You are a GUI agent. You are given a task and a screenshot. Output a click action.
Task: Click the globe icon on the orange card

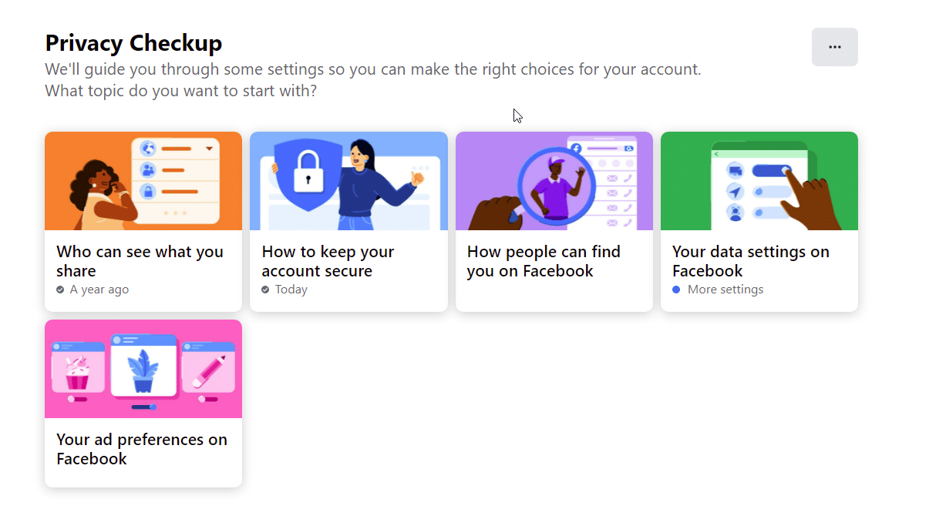click(147, 149)
